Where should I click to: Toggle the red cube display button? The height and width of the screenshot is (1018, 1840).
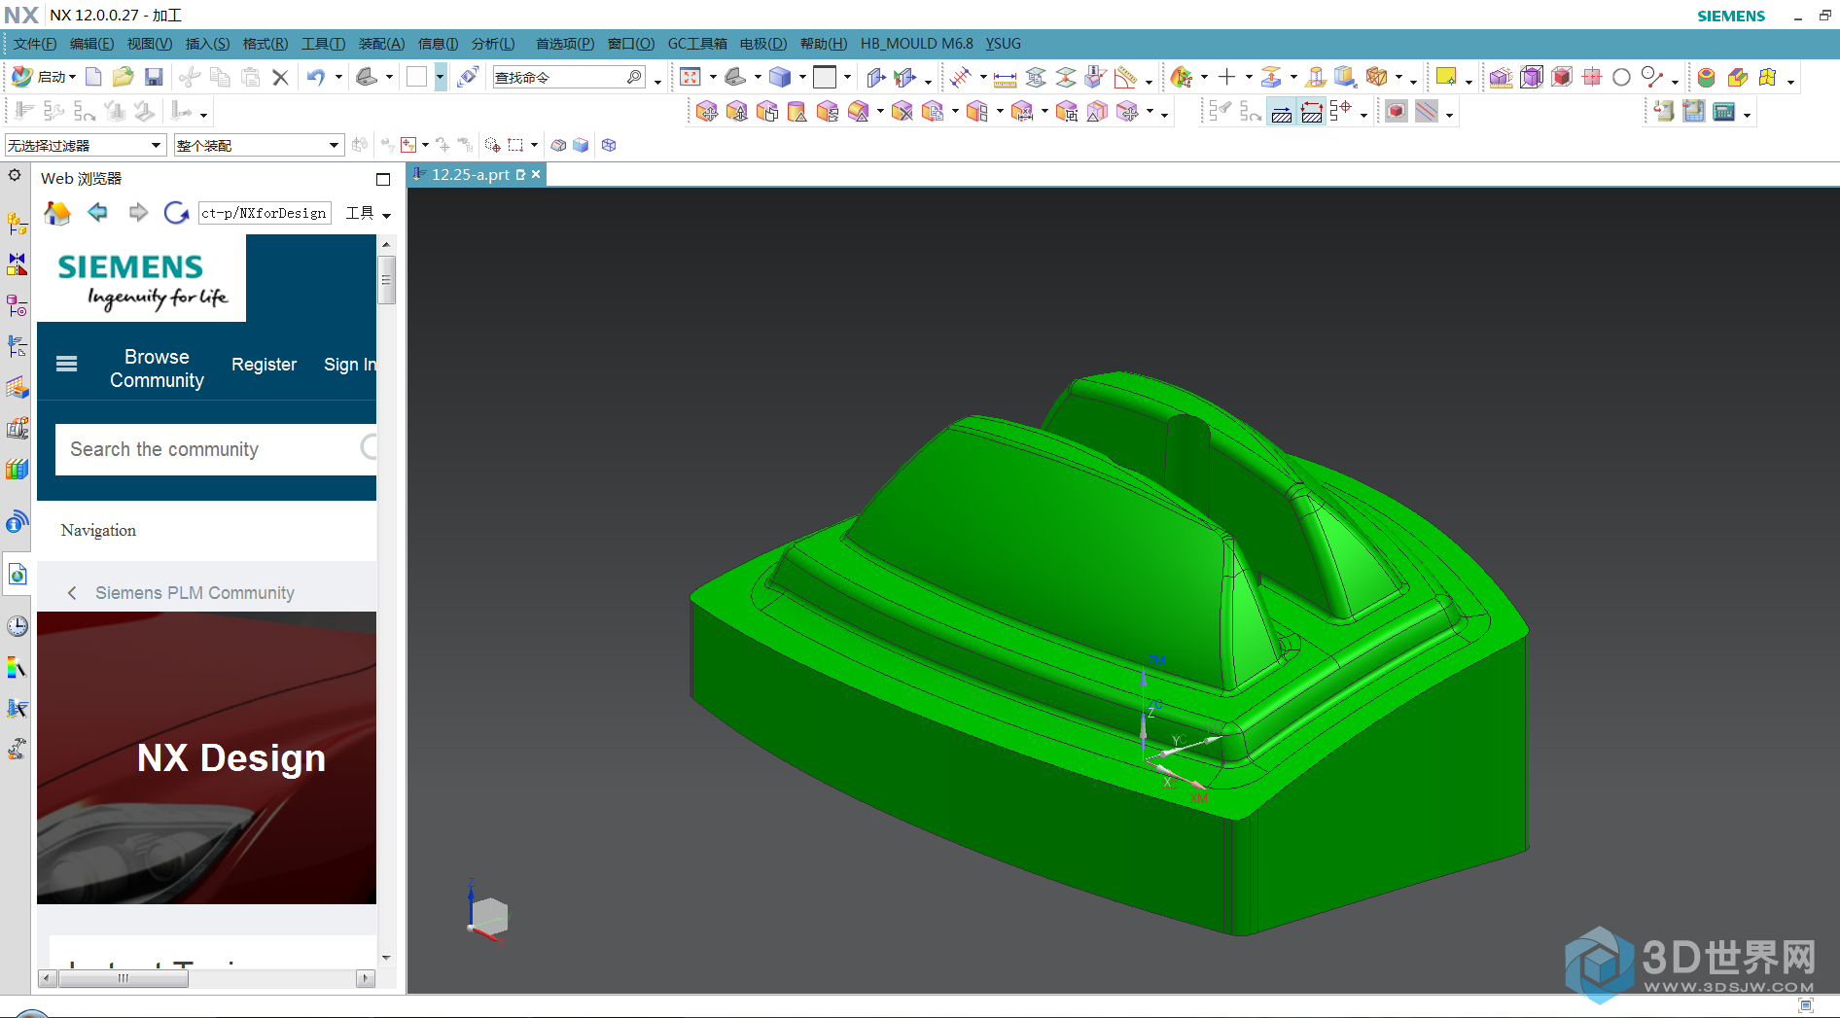pos(1397,112)
